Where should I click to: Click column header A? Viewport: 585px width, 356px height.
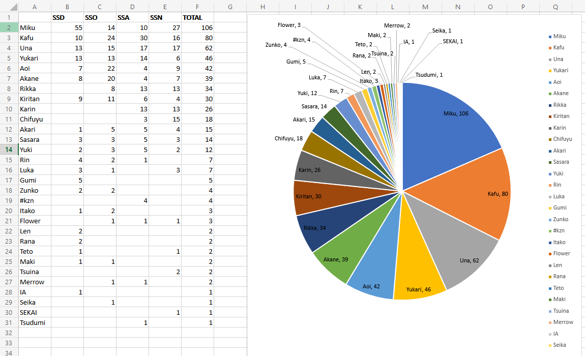(x=35, y=7)
